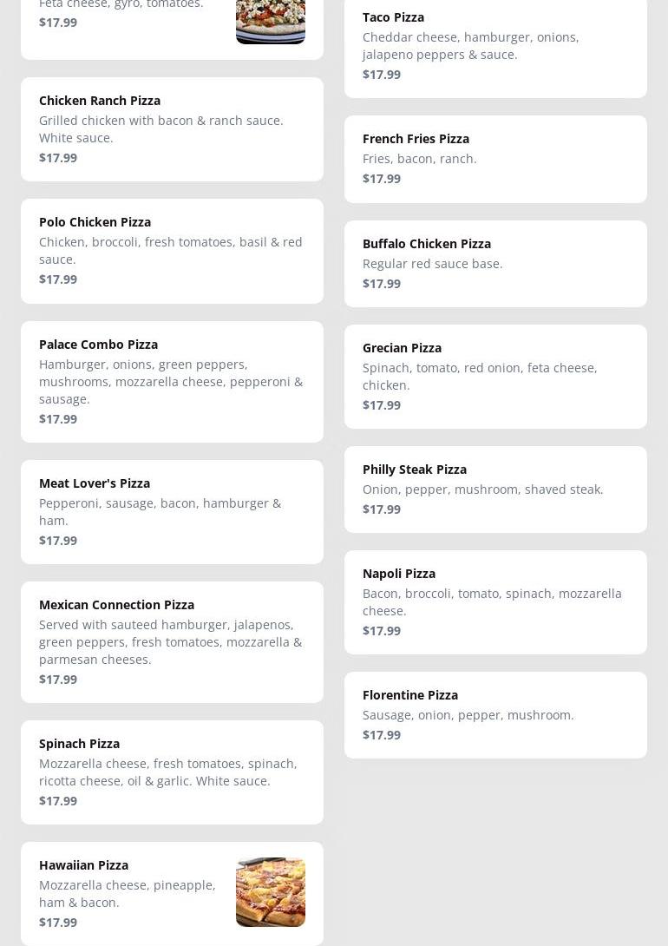Click the Florentine Pizza $17.99 price

382,734
